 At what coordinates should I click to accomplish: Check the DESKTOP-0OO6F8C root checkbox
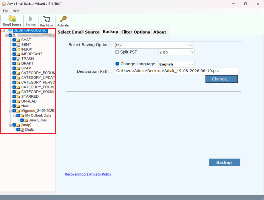(x=6, y=30)
